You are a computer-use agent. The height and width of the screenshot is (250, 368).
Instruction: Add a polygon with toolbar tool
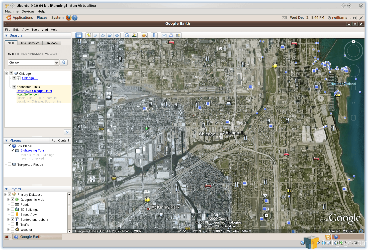[x=96, y=35]
